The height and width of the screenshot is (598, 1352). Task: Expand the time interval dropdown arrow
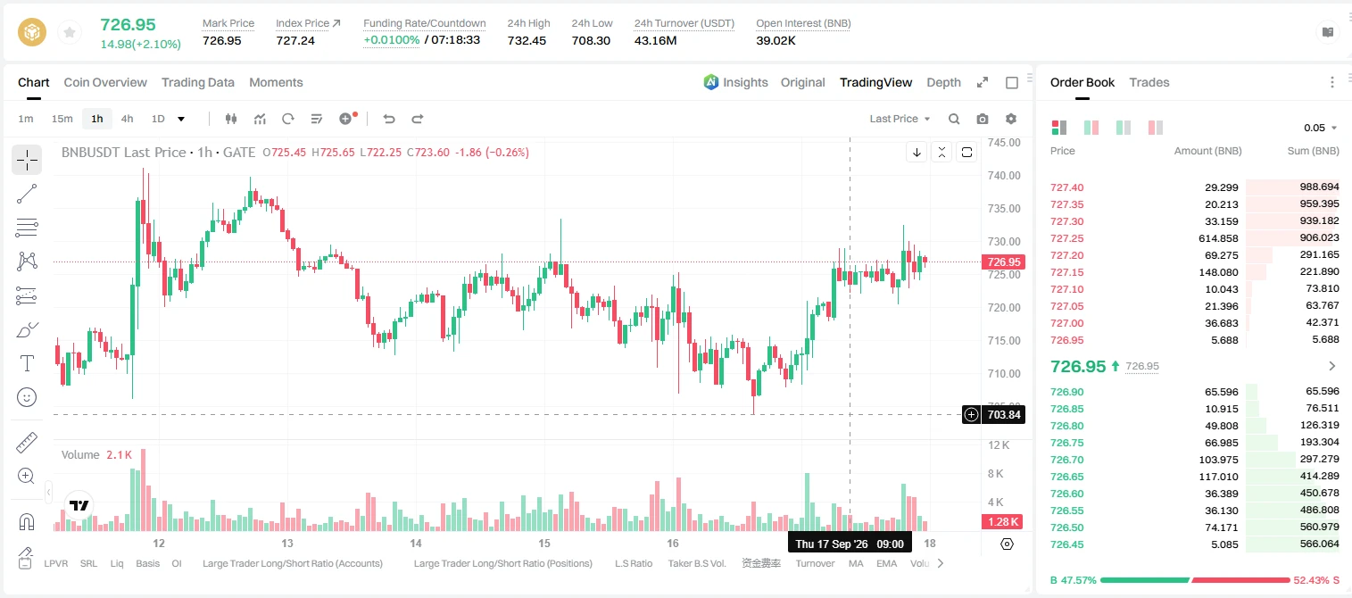pos(181,119)
